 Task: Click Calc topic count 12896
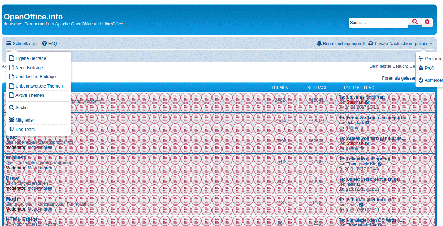point(280,141)
